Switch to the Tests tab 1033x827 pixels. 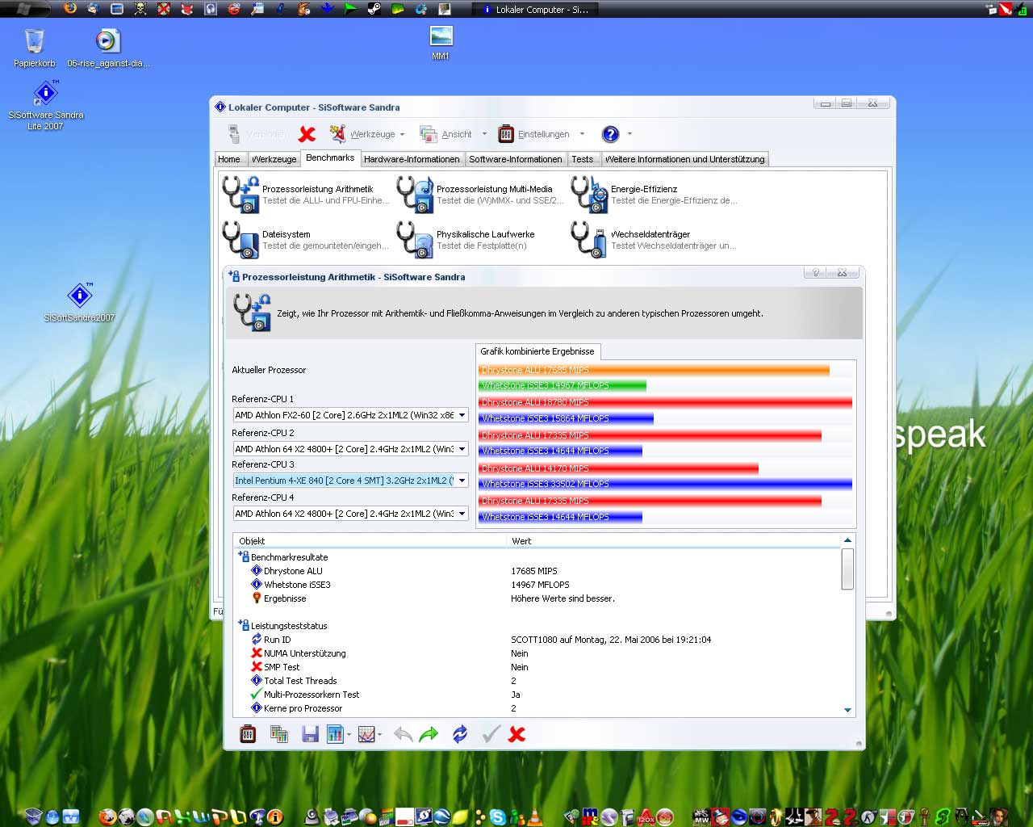583,159
